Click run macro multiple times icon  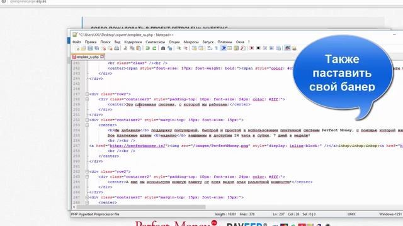click(x=271, y=48)
